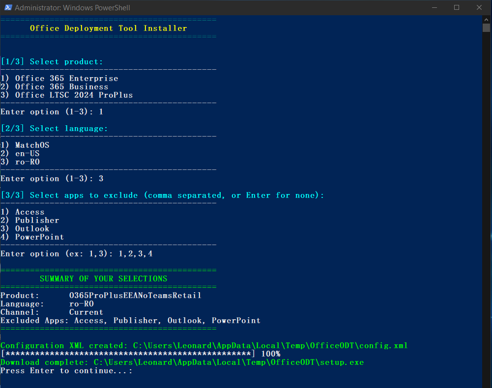Click the '[1/3] Select product:' line
Viewport: 492px width, 388px height.
[52, 62]
